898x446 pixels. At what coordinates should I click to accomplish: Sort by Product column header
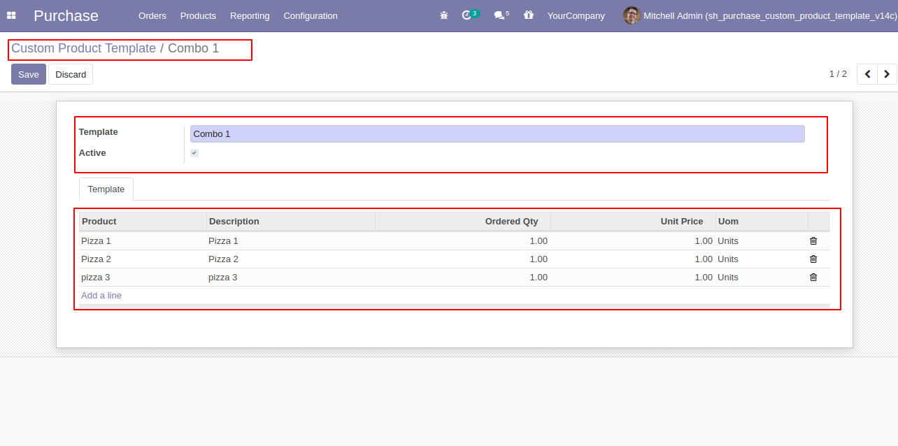coord(143,222)
